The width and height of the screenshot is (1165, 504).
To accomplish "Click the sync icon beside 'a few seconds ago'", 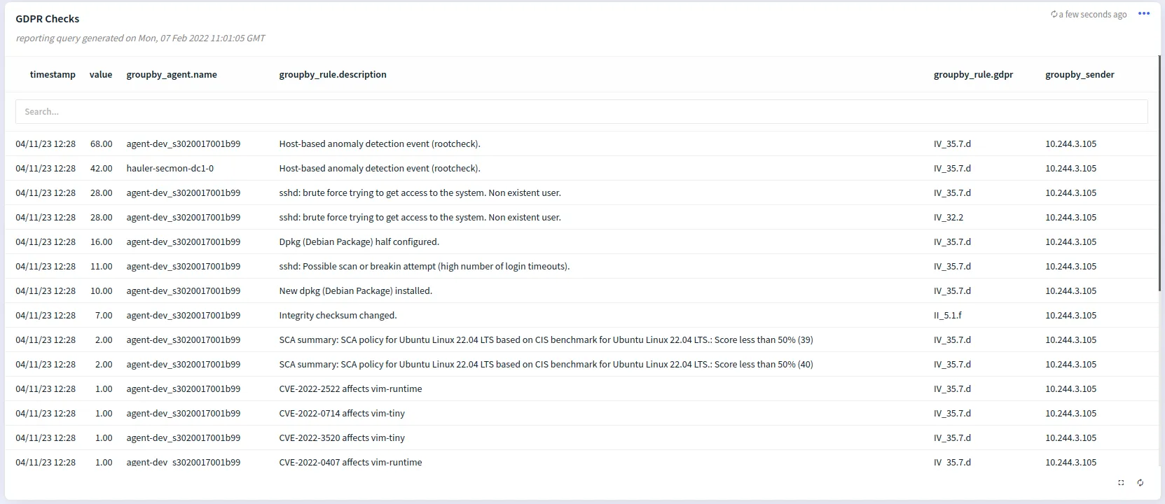I will coord(1054,14).
